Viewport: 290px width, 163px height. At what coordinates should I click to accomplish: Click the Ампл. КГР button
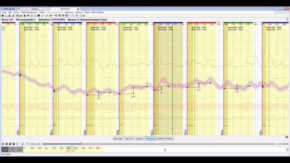coord(129,139)
